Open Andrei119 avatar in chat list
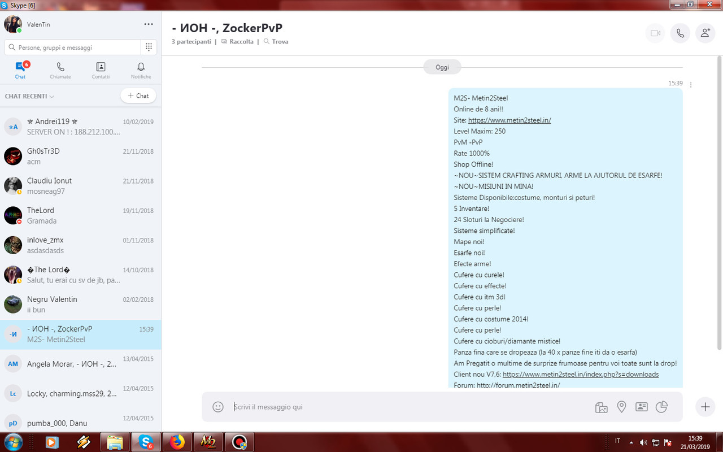This screenshot has height=452, width=723. [x=13, y=127]
